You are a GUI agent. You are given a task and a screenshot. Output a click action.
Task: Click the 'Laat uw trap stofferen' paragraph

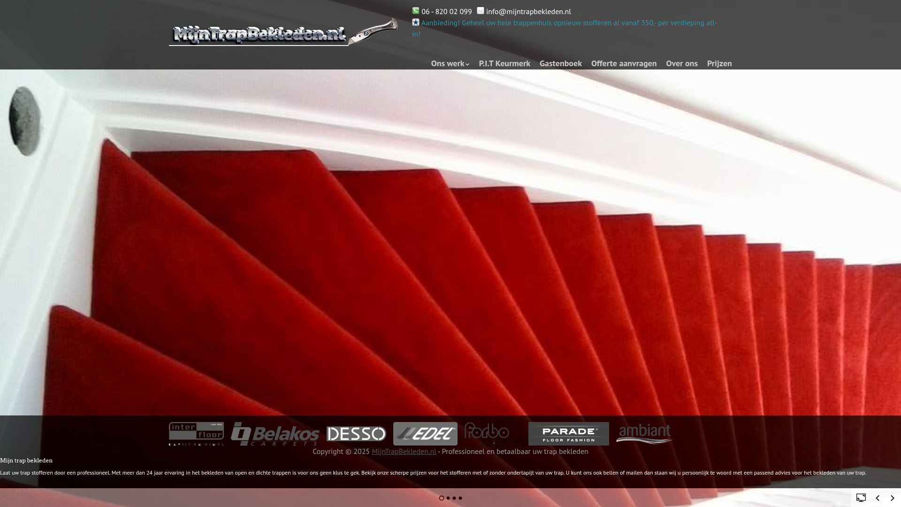coord(433,473)
